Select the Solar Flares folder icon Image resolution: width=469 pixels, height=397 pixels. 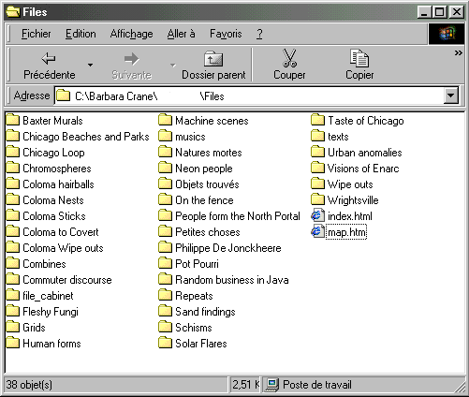pos(165,343)
